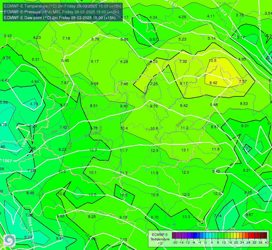Click the 8.96 temperature value
272x250 pixels.
61,216
